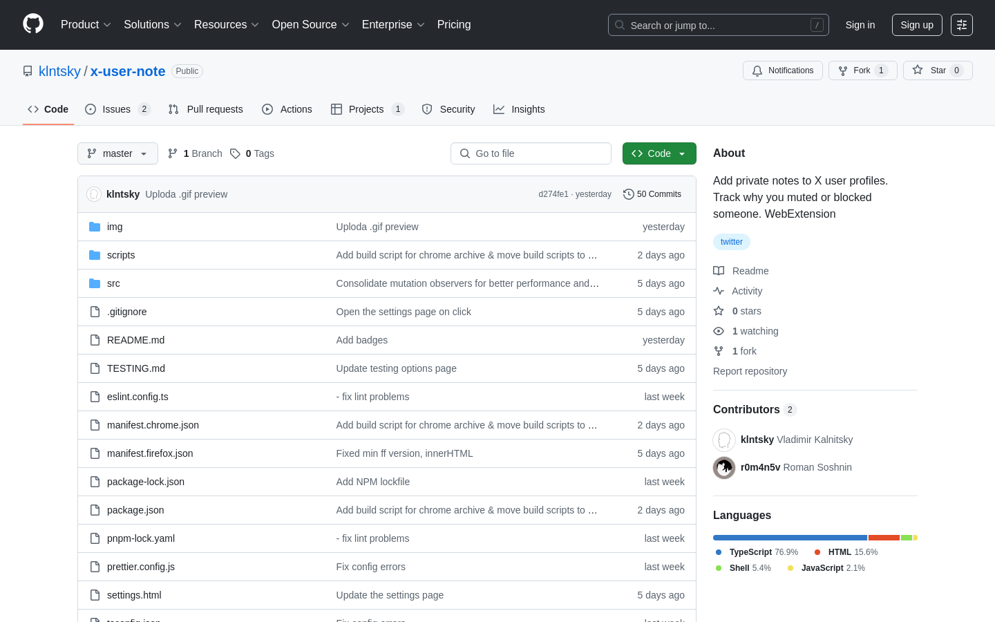The height and width of the screenshot is (622, 995).
Task: Click the repository icon beside klntsky
Action: 28,71
